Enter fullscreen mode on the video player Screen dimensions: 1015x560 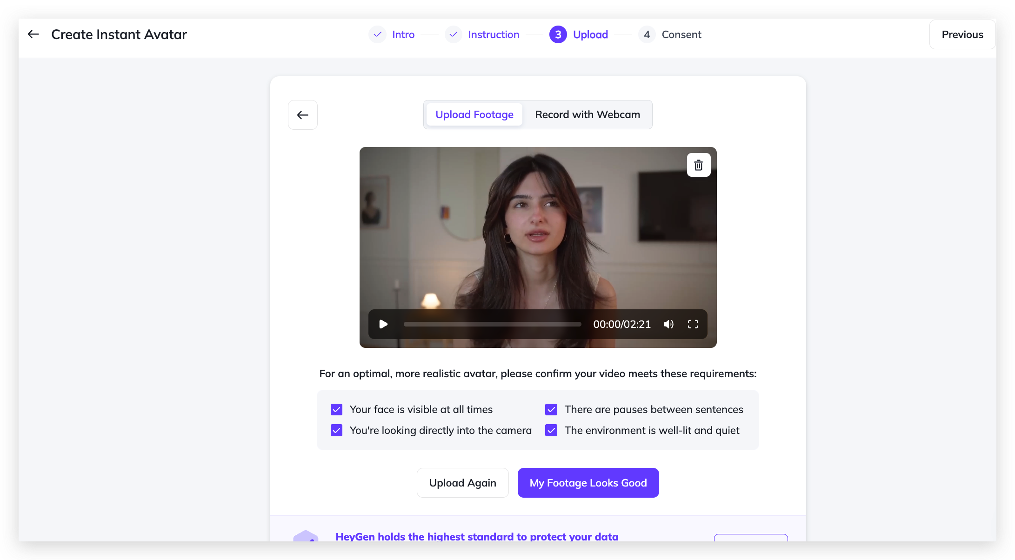[x=693, y=324]
